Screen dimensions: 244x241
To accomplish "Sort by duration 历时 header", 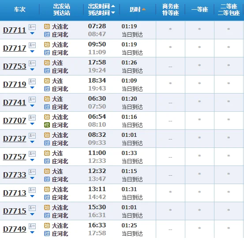I will 138,10.
